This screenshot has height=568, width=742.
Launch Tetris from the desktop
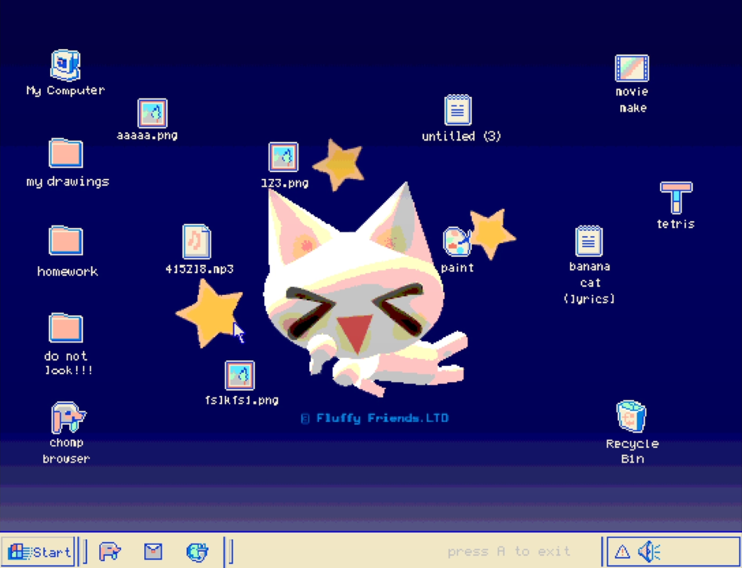point(676,198)
